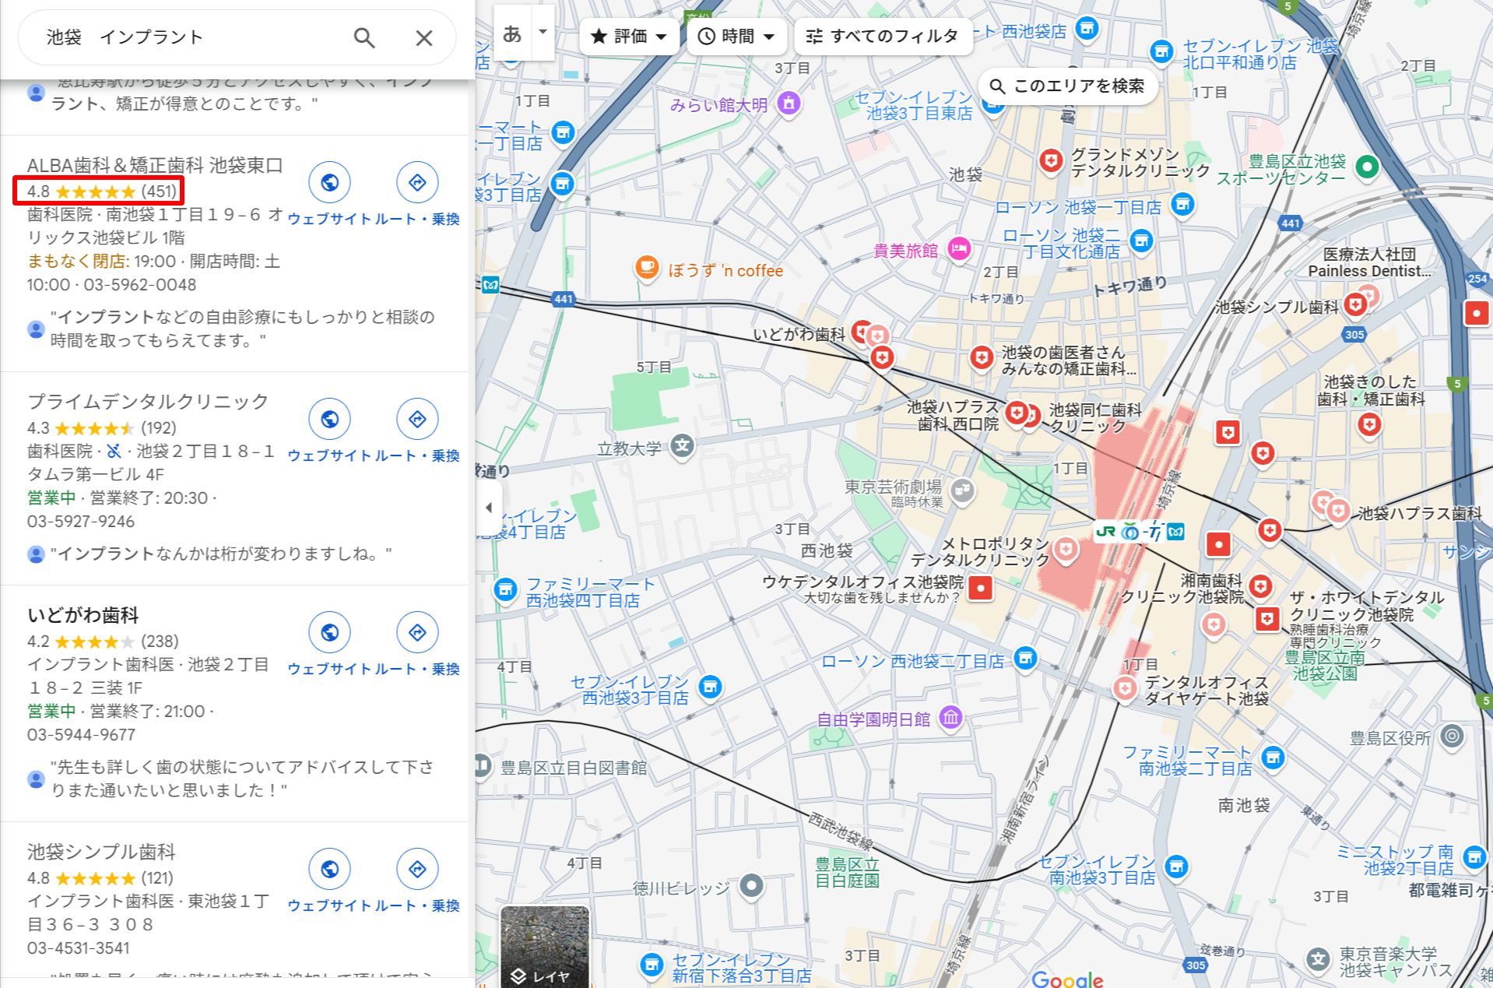The height and width of the screenshot is (988, 1493).
Task: Click the wheelchair accessibility icon in プライムデンタルクリニック listing
Action: (x=114, y=450)
